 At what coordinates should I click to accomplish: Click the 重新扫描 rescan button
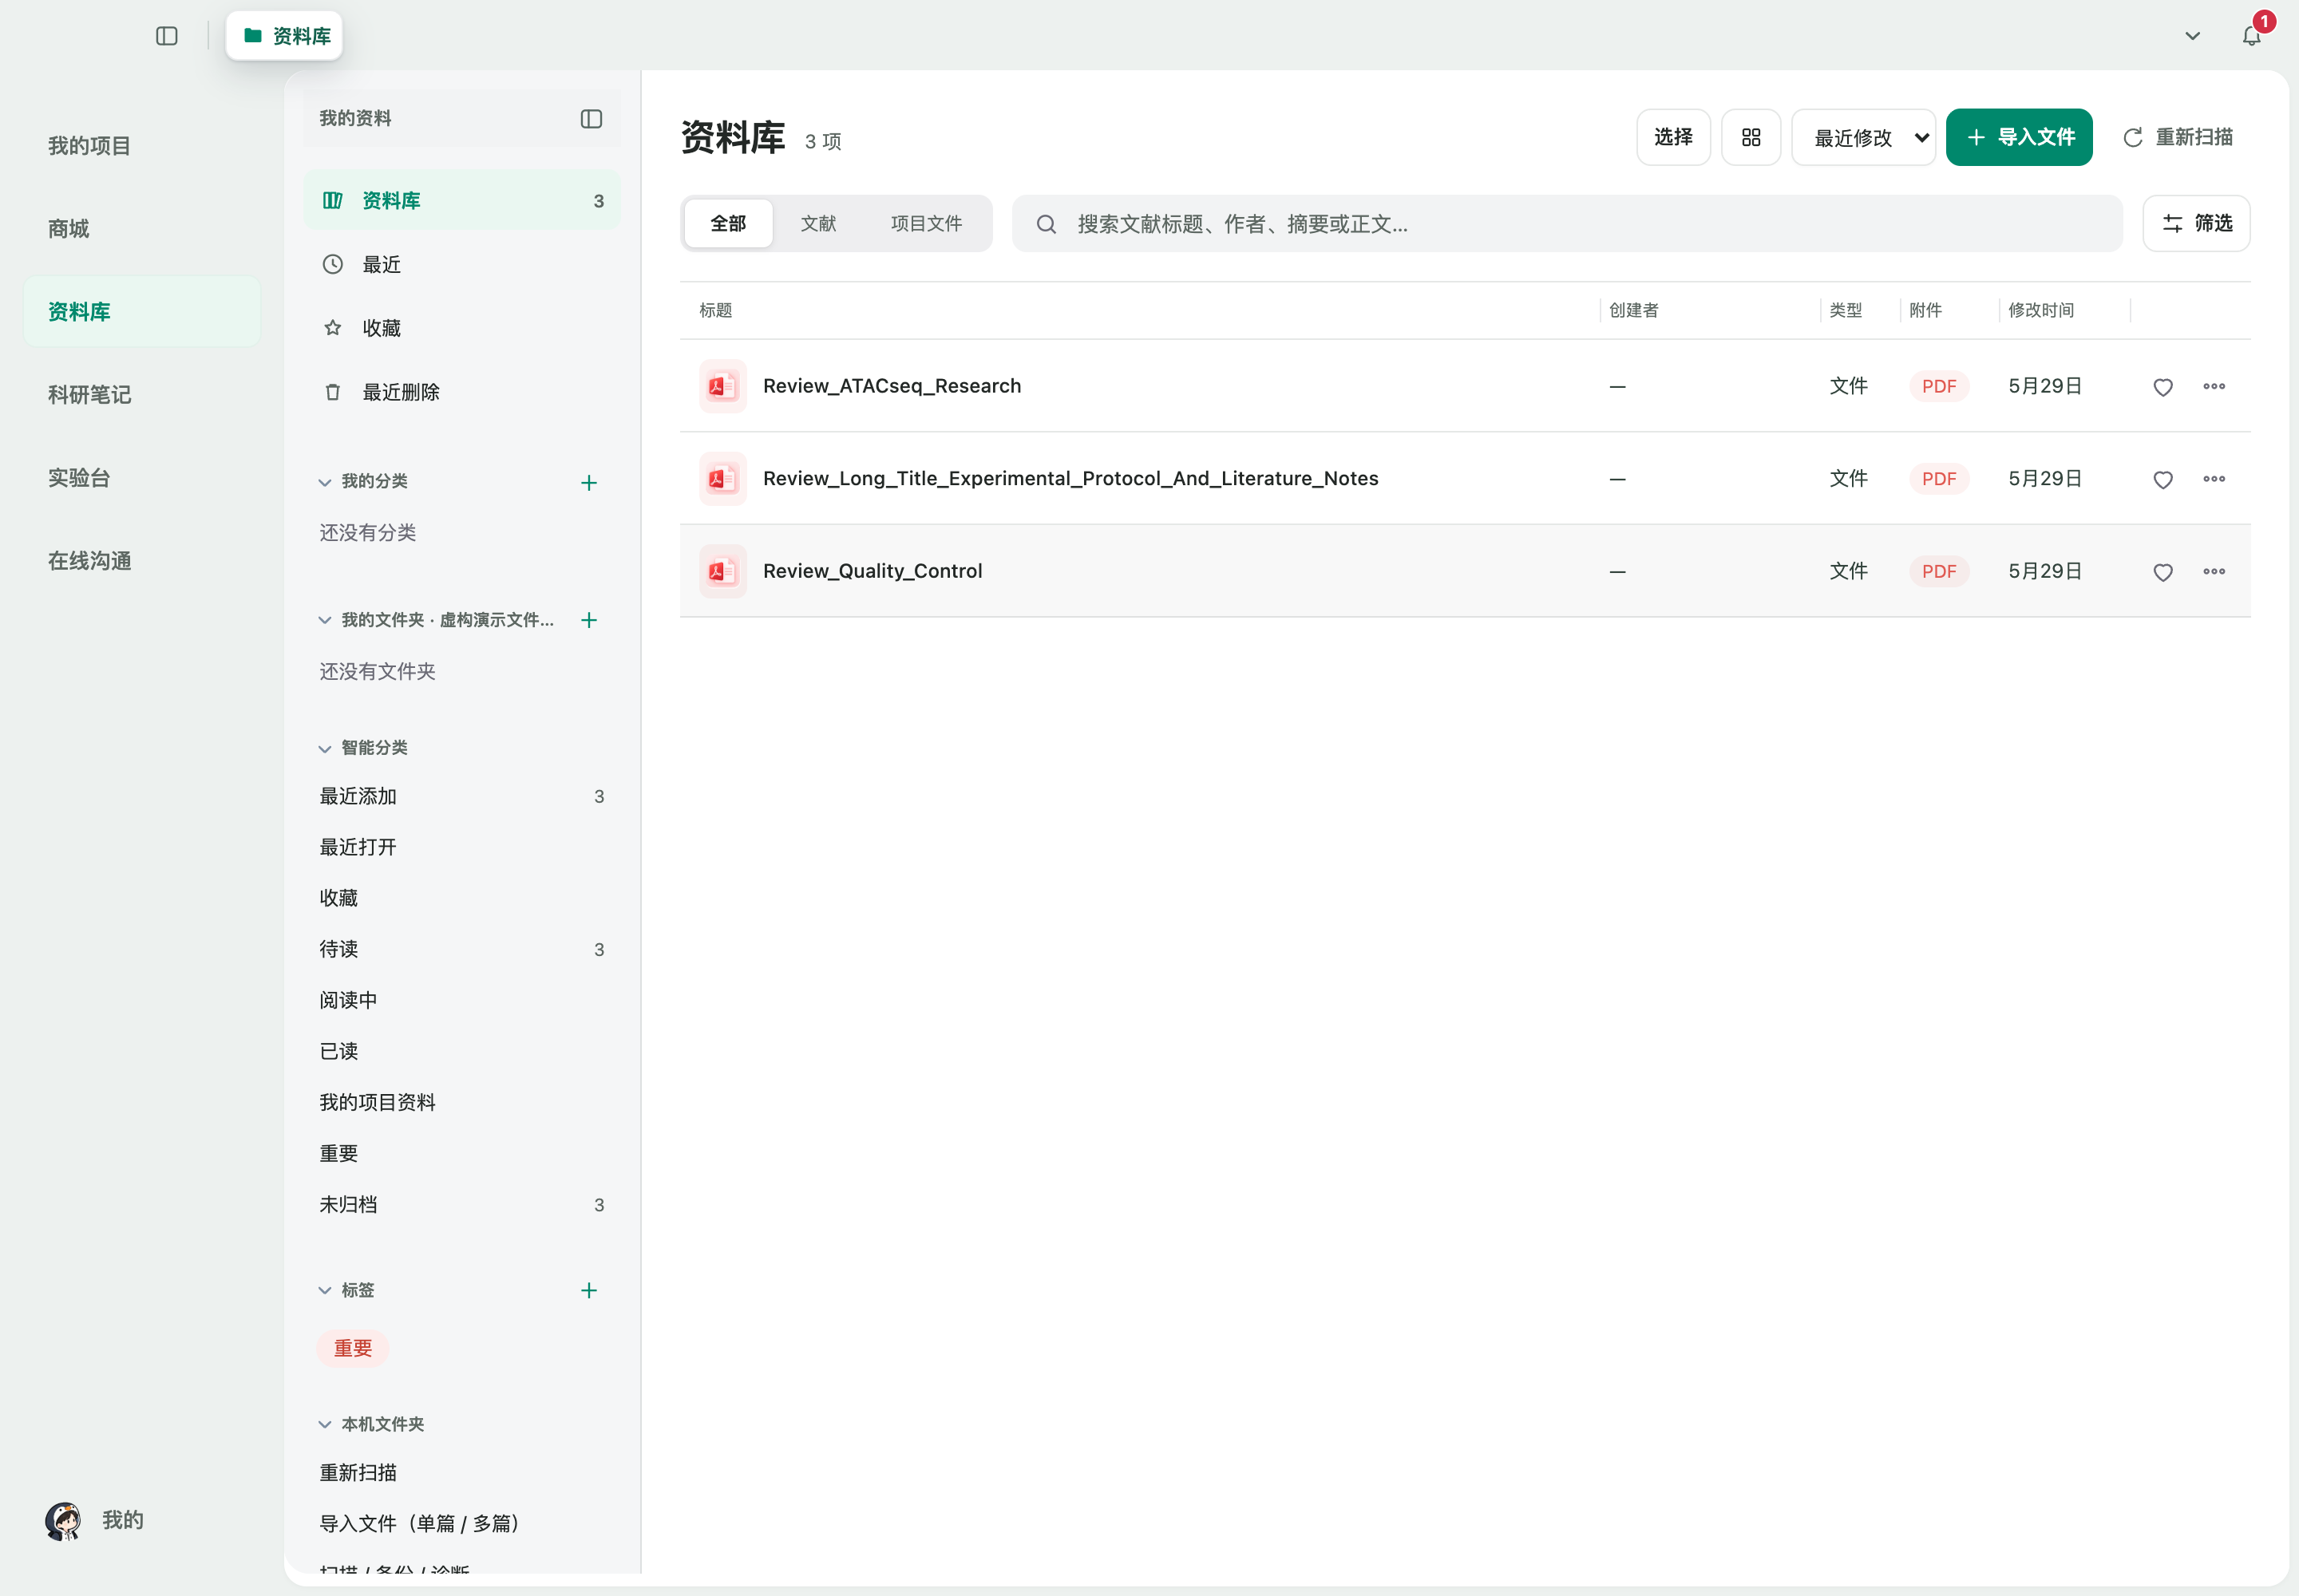[2178, 137]
